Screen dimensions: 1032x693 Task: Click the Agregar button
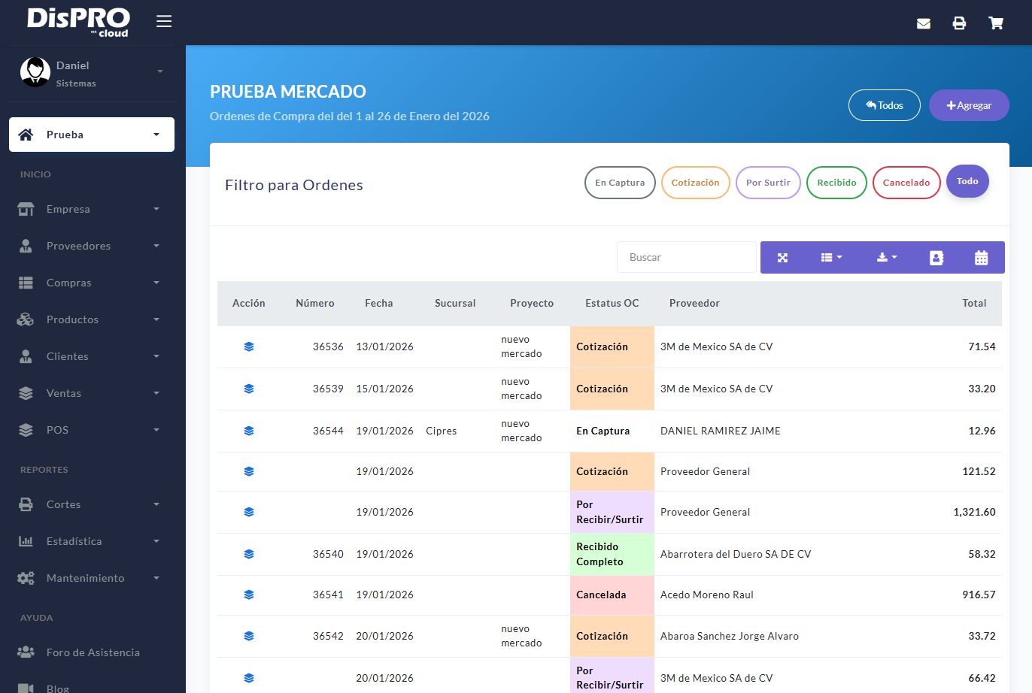click(x=969, y=105)
